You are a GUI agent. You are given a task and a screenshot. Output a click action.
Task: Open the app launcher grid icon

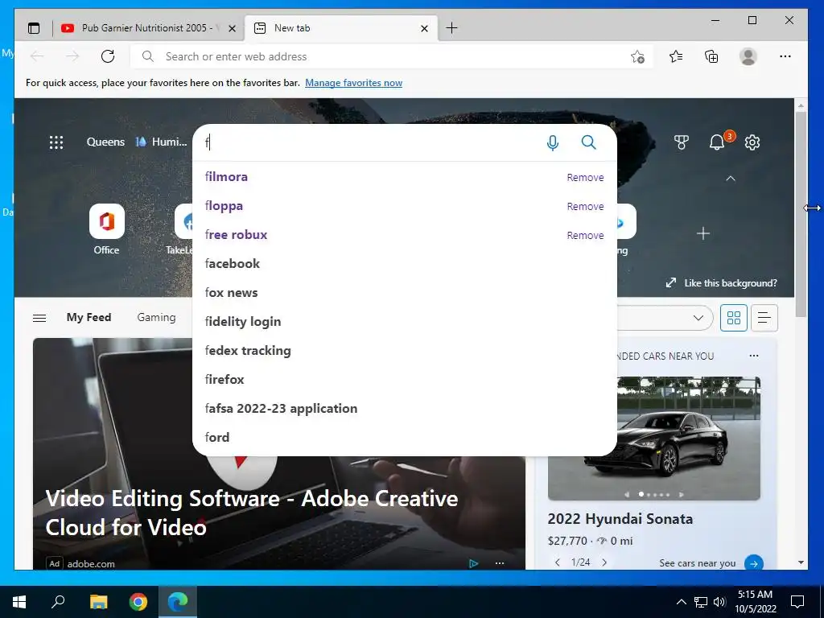tap(56, 142)
